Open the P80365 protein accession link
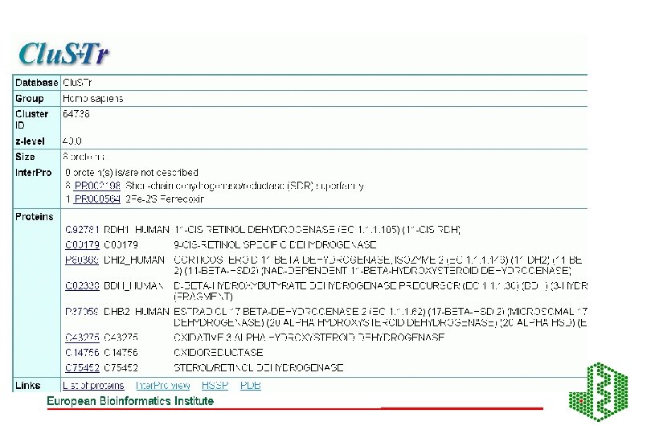Screen dimensions: 651x434 click(x=82, y=260)
